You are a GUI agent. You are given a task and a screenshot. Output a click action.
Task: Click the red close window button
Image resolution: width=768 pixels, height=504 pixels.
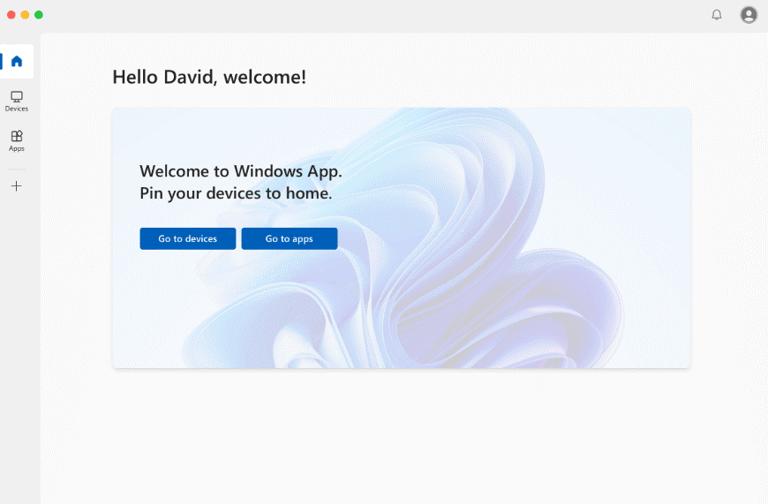pos(11,15)
